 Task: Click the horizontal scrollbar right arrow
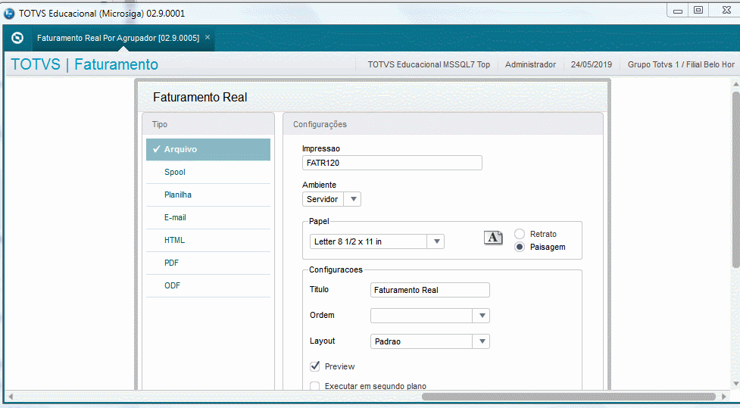click(725, 397)
